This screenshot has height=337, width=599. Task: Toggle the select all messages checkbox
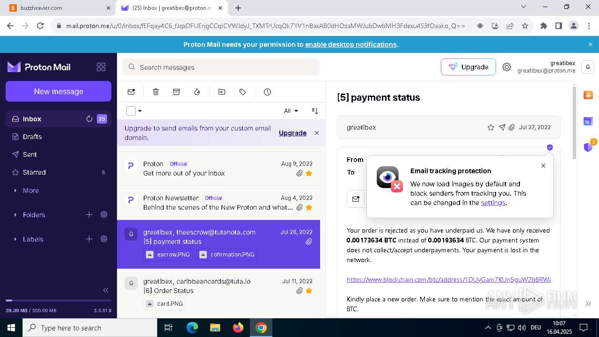131,111
